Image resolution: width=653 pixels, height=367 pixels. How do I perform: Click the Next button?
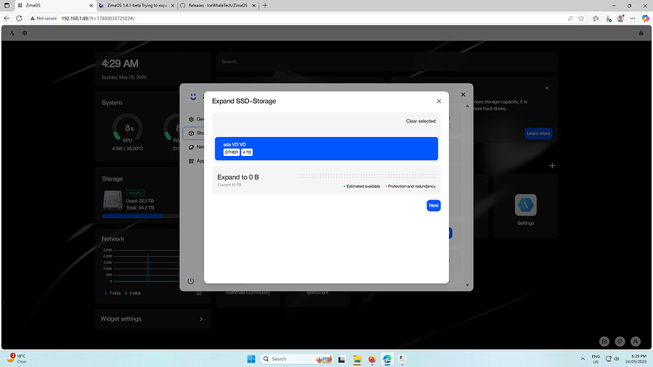pyautogui.click(x=434, y=205)
